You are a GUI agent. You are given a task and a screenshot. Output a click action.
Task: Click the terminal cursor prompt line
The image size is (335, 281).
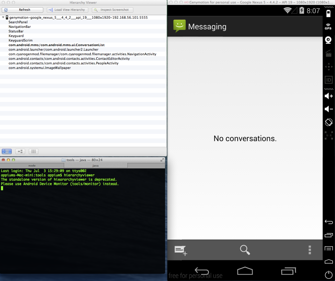pyautogui.click(x=2, y=188)
